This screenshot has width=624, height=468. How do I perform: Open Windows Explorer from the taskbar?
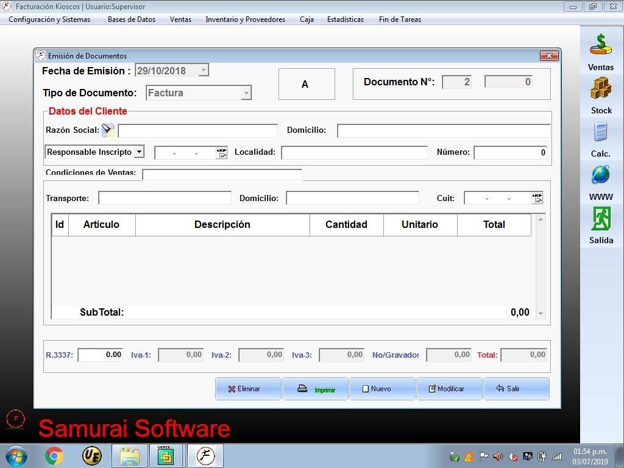(130, 456)
